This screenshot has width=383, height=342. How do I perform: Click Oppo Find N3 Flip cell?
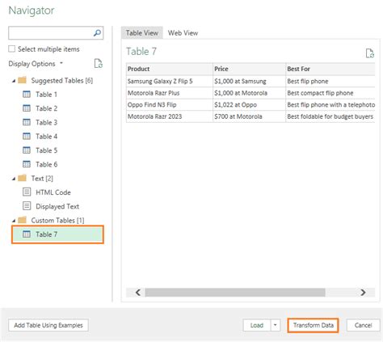coord(170,105)
